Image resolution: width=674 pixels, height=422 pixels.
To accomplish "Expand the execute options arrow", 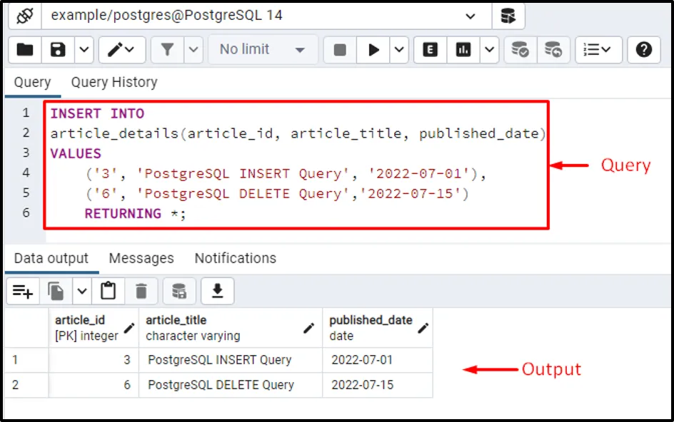I will click(x=399, y=50).
